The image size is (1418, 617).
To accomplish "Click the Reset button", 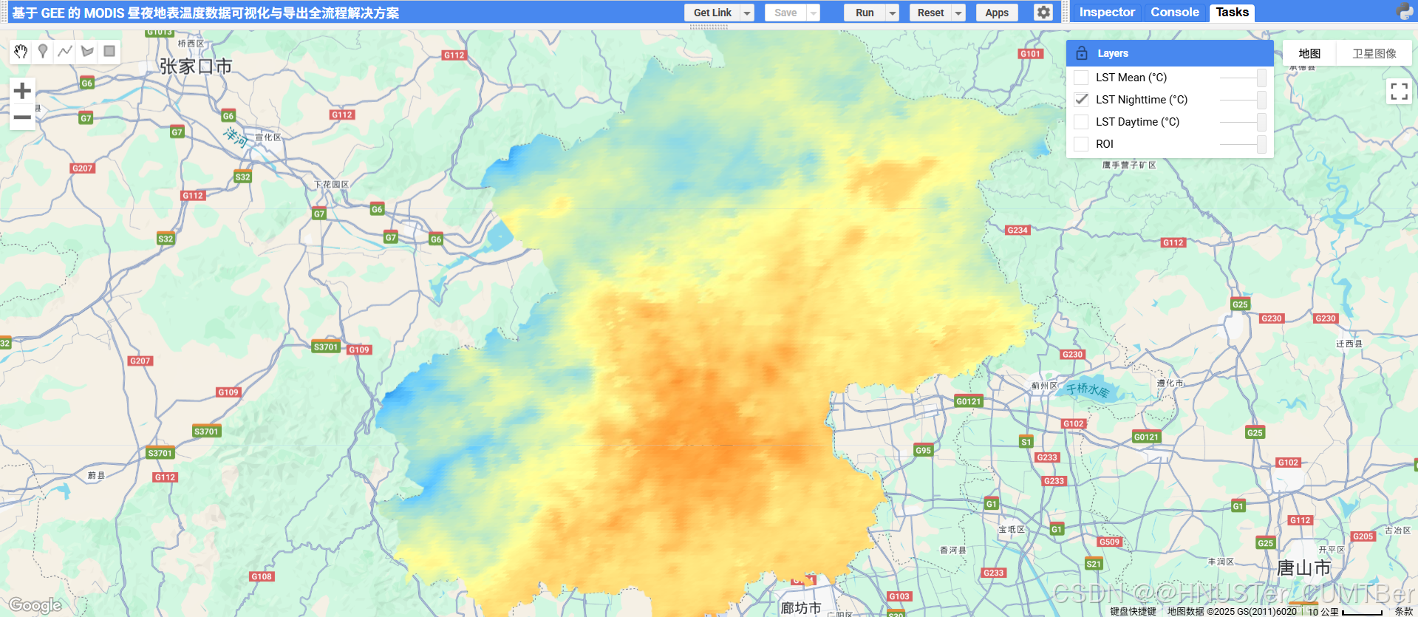I will click(x=930, y=13).
